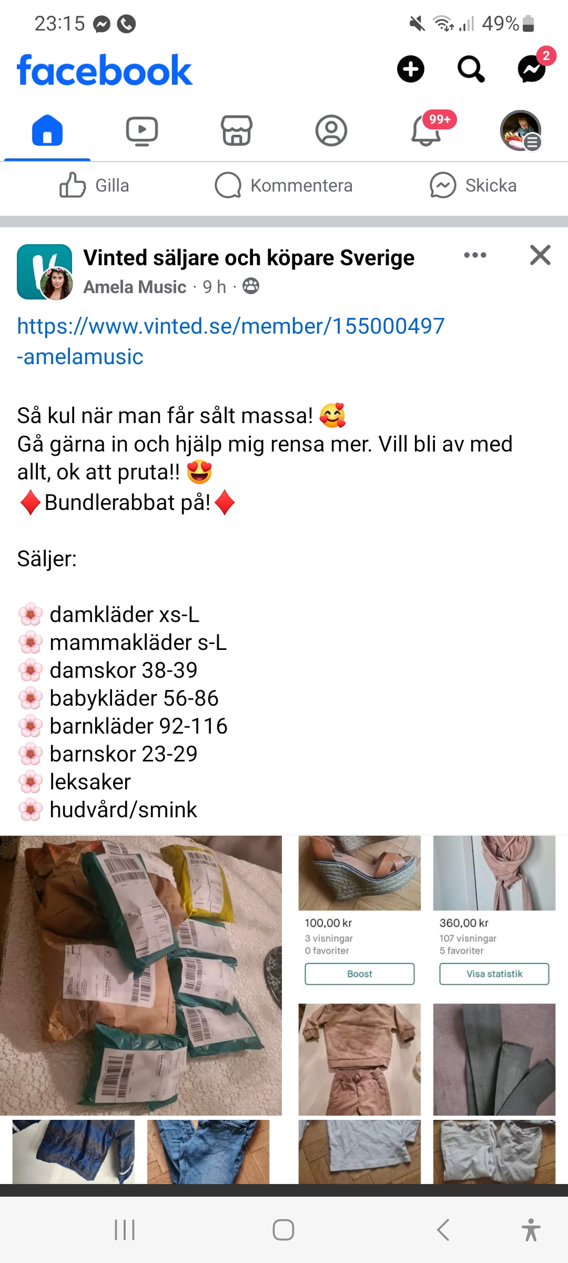Open the shipping packages photo
The height and width of the screenshot is (1263, 568).
[141, 975]
